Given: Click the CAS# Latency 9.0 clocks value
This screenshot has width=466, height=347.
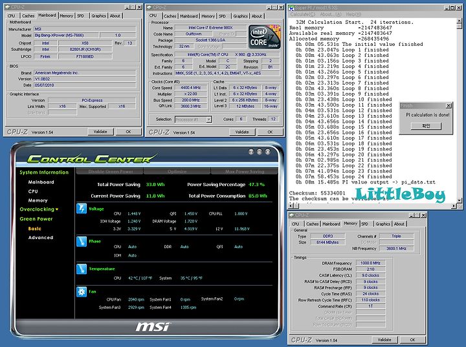Looking at the screenshot, I should (370, 275).
